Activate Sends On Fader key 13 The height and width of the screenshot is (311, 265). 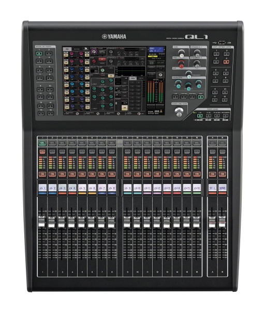tap(41, 106)
